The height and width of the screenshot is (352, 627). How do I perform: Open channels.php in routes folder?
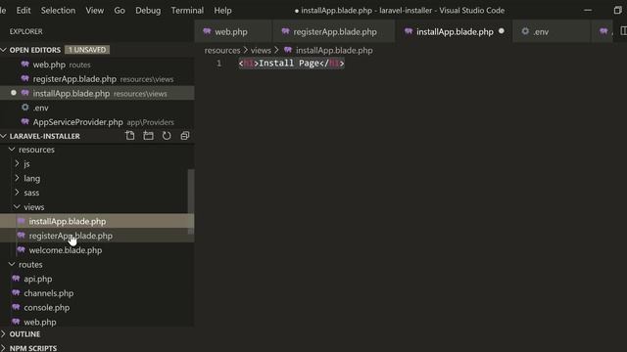click(x=97, y=293)
